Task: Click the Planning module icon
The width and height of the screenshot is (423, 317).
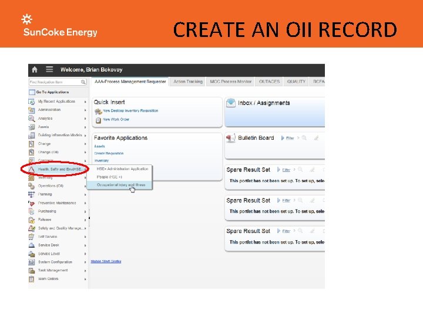Action: (x=32, y=194)
